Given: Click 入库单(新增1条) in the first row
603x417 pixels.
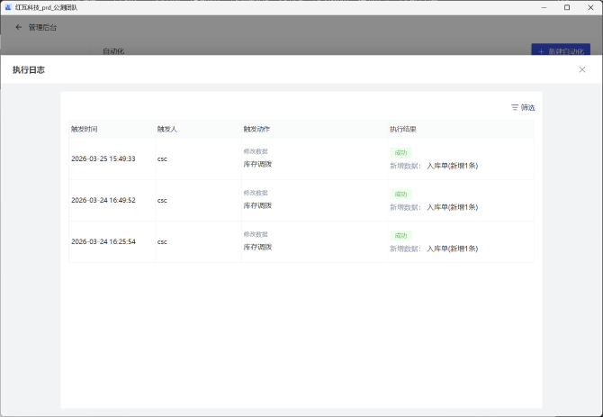Looking at the screenshot, I should 452,166.
